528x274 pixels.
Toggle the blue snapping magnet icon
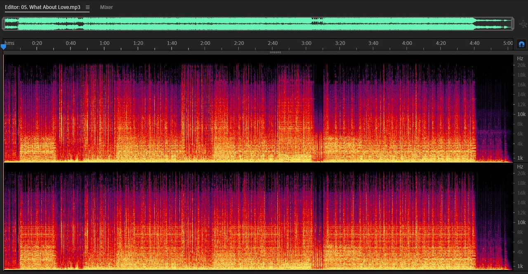[x=521, y=44]
